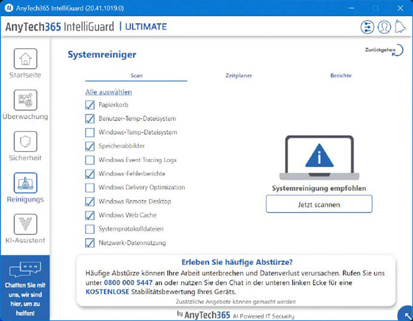
Task: Click the 'ULTIMATE' edition label
Action: tap(146, 27)
